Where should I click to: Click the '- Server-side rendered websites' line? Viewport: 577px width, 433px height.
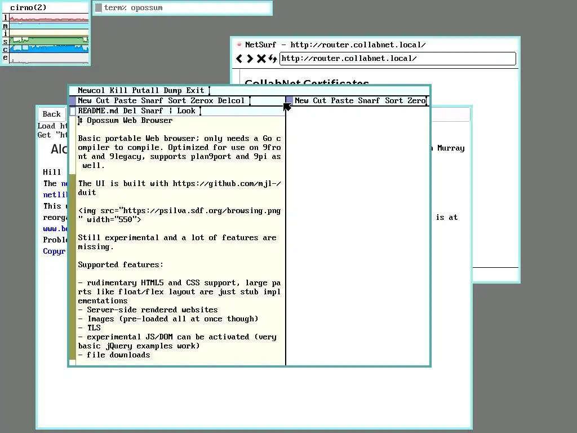click(x=148, y=310)
